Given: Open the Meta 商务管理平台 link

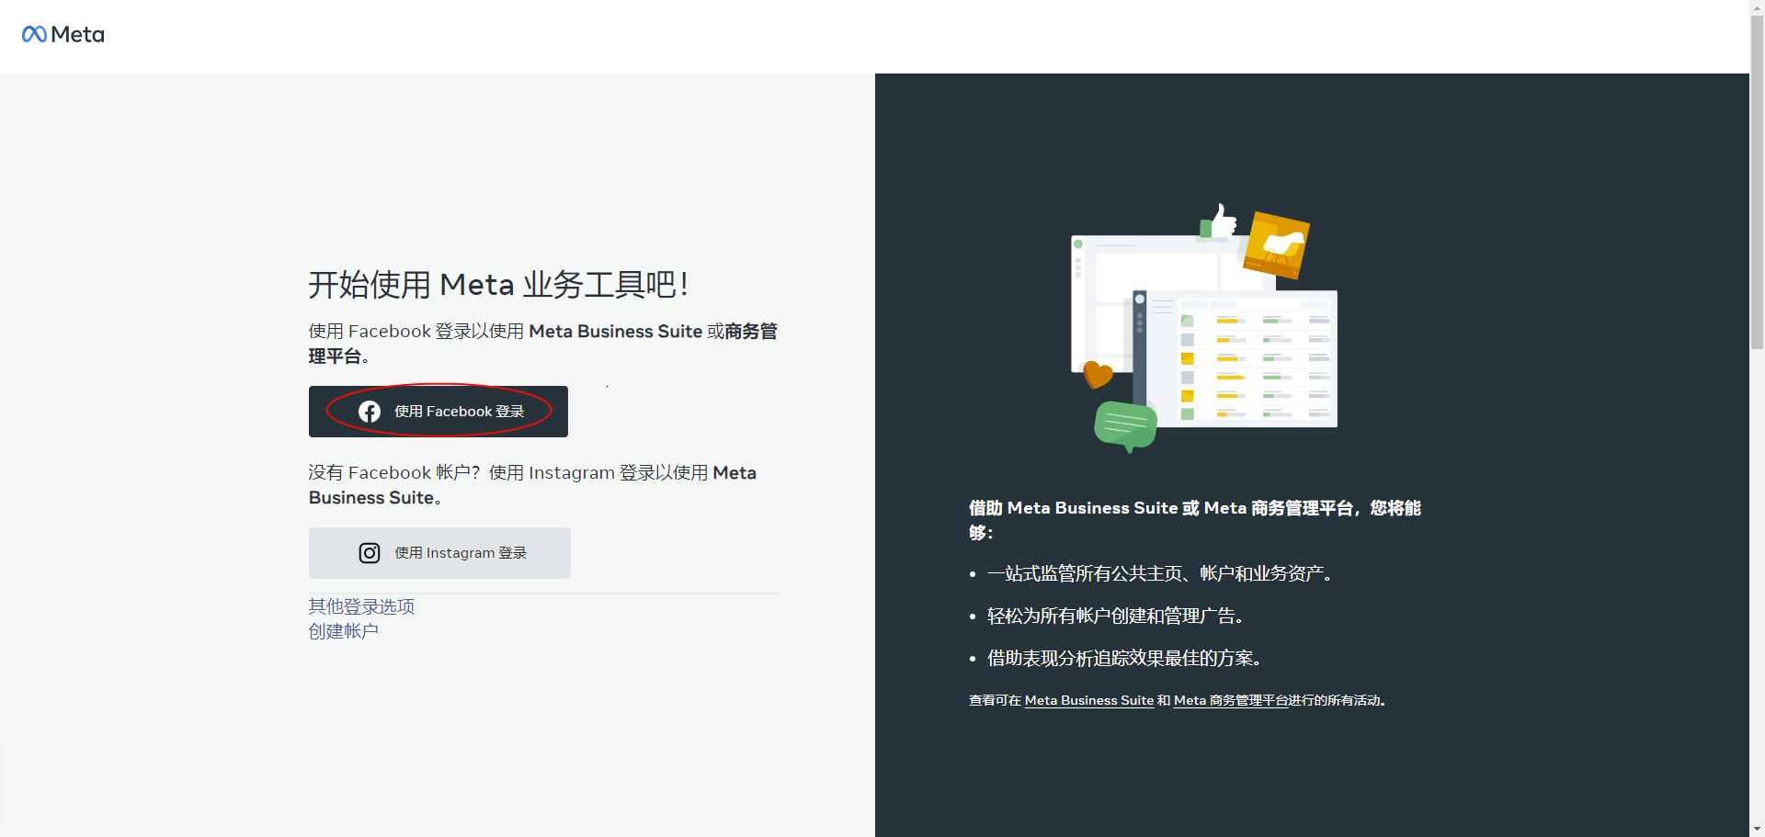Looking at the screenshot, I should pyautogui.click(x=1231, y=700).
